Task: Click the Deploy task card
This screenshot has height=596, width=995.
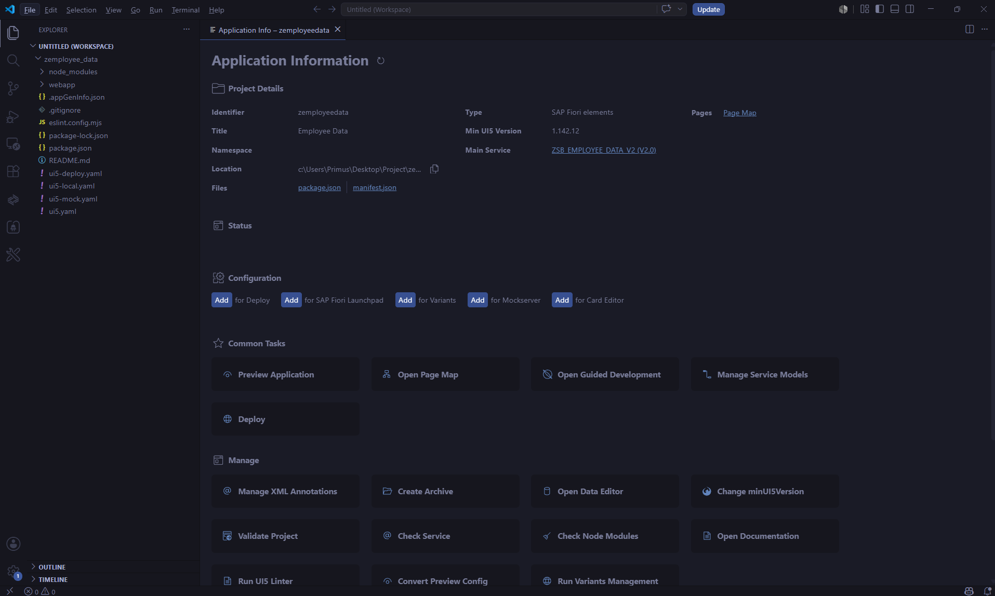Action: [285, 419]
